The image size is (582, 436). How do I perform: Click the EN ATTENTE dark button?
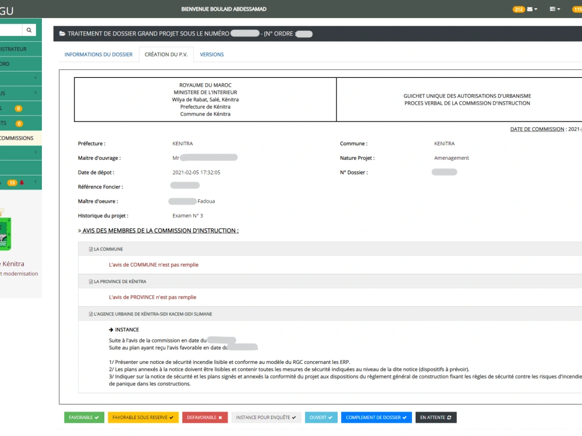(436, 417)
